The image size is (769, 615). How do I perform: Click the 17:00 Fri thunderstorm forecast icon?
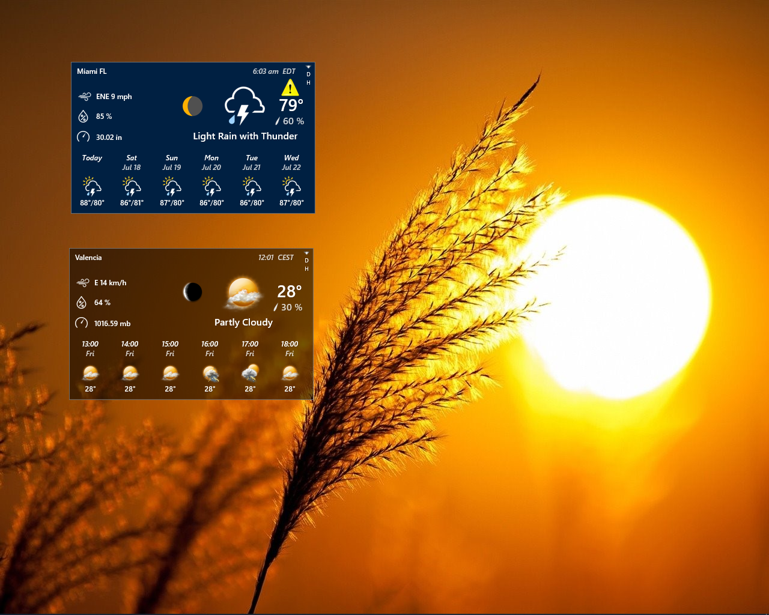[x=250, y=374]
